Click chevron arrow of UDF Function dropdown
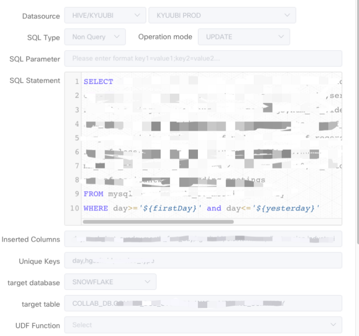The height and width of the screenshot is (336, 359). pyautogui.click(x=333, y=325)
